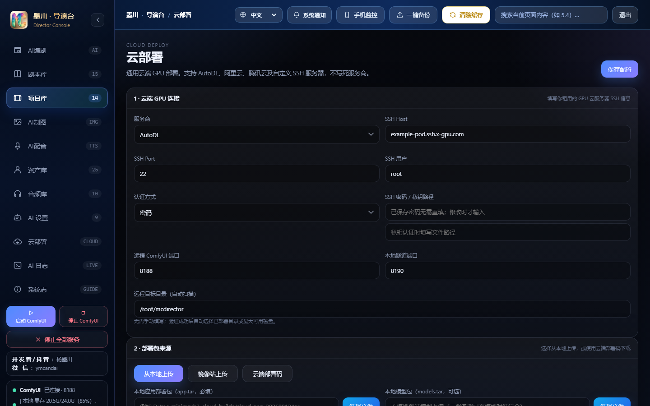Image resolution: width=650 pixels, height=406 pixels.
Task: Select the 从本地上传 tab
Action: (x=158, y=374)
